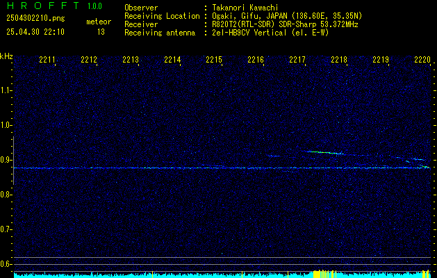Click the 2219 time marker
The width and height of the screenshot is (437, 278).
(x=381, y=59)
